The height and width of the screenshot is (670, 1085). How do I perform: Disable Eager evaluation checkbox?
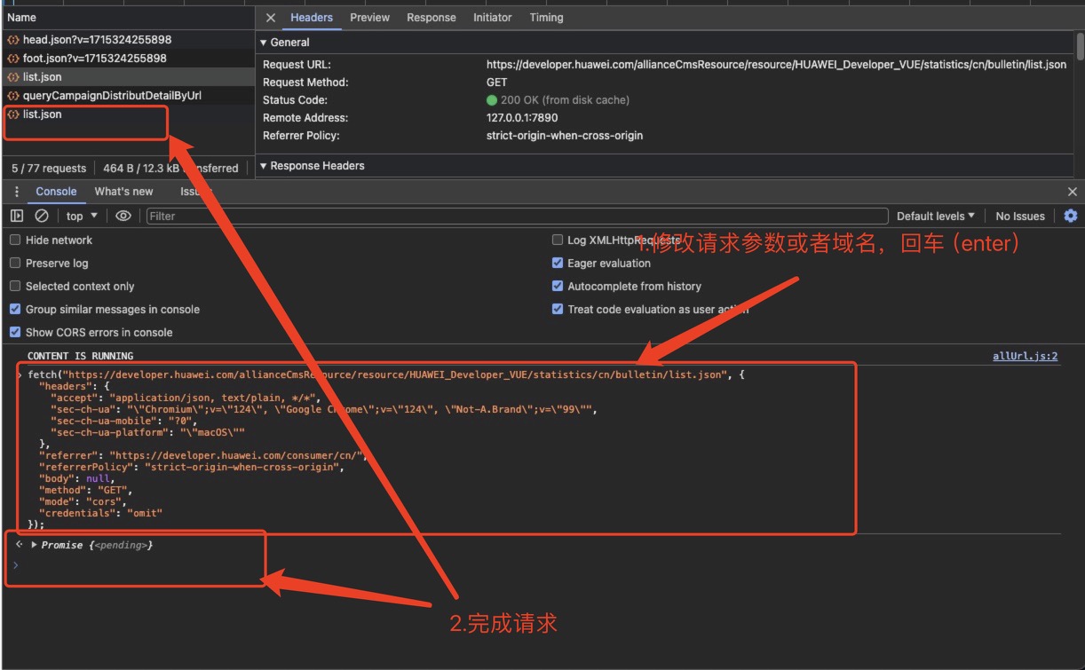[558, 264]
